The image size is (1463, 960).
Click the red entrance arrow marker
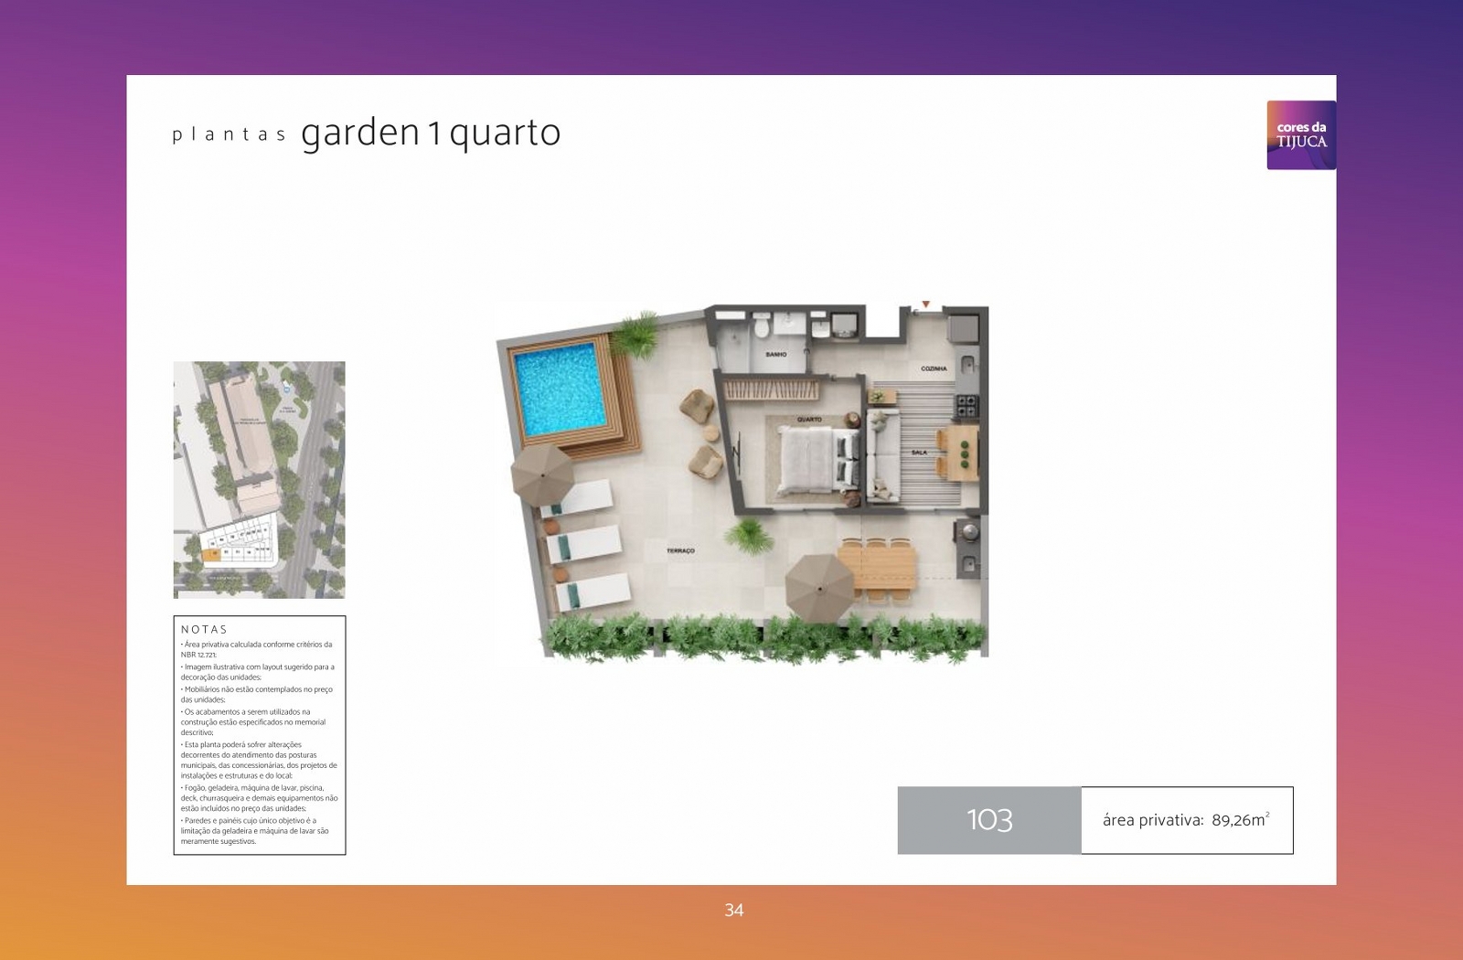(925, 304)
